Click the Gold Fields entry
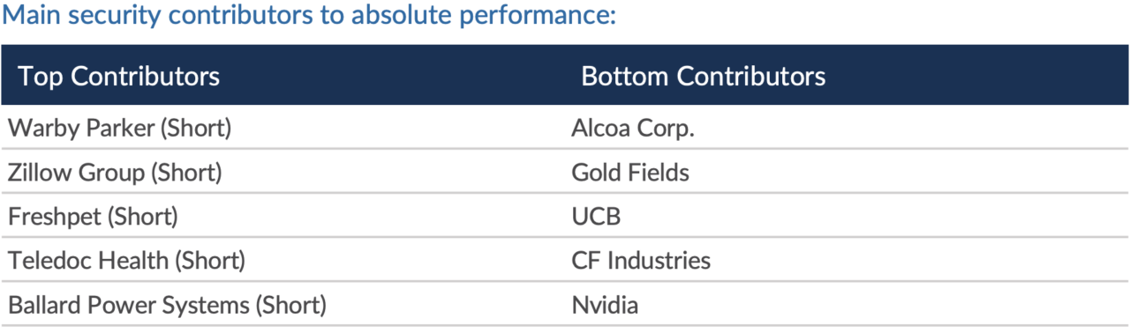Screen dimensions: 1130x333 click(630, 172)
